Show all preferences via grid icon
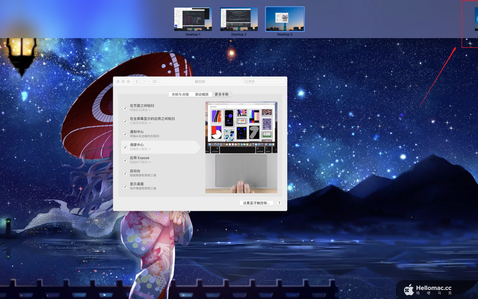The width and height of the screenshot is (478, 299). 155,81
